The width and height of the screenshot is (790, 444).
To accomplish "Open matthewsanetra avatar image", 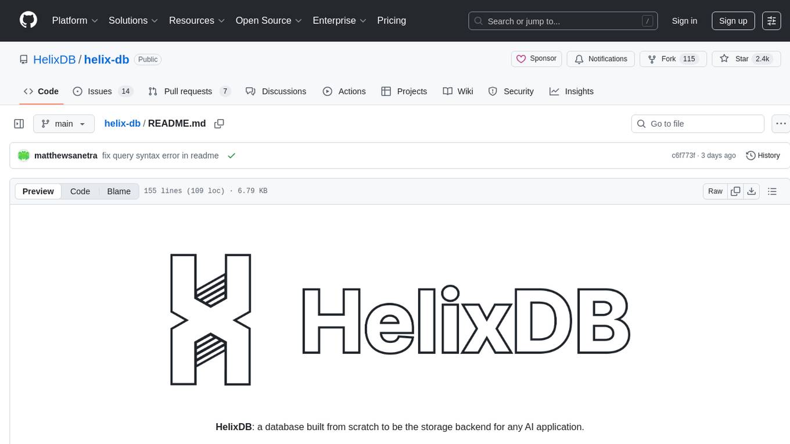I will (24, 155).
